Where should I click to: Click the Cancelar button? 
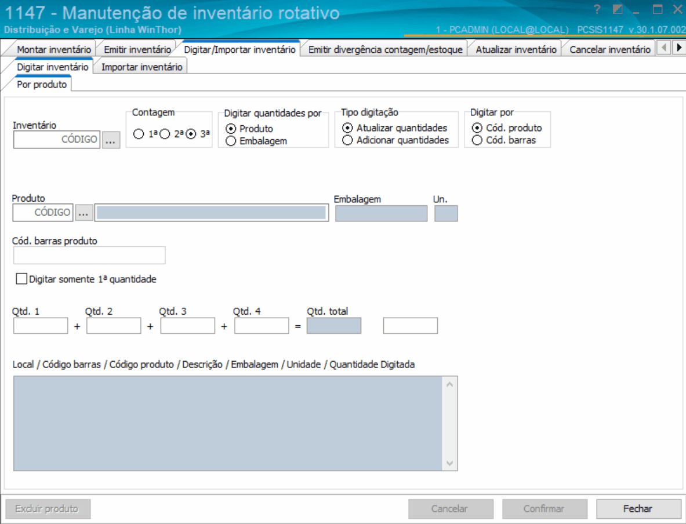click(x=451, y=509)
